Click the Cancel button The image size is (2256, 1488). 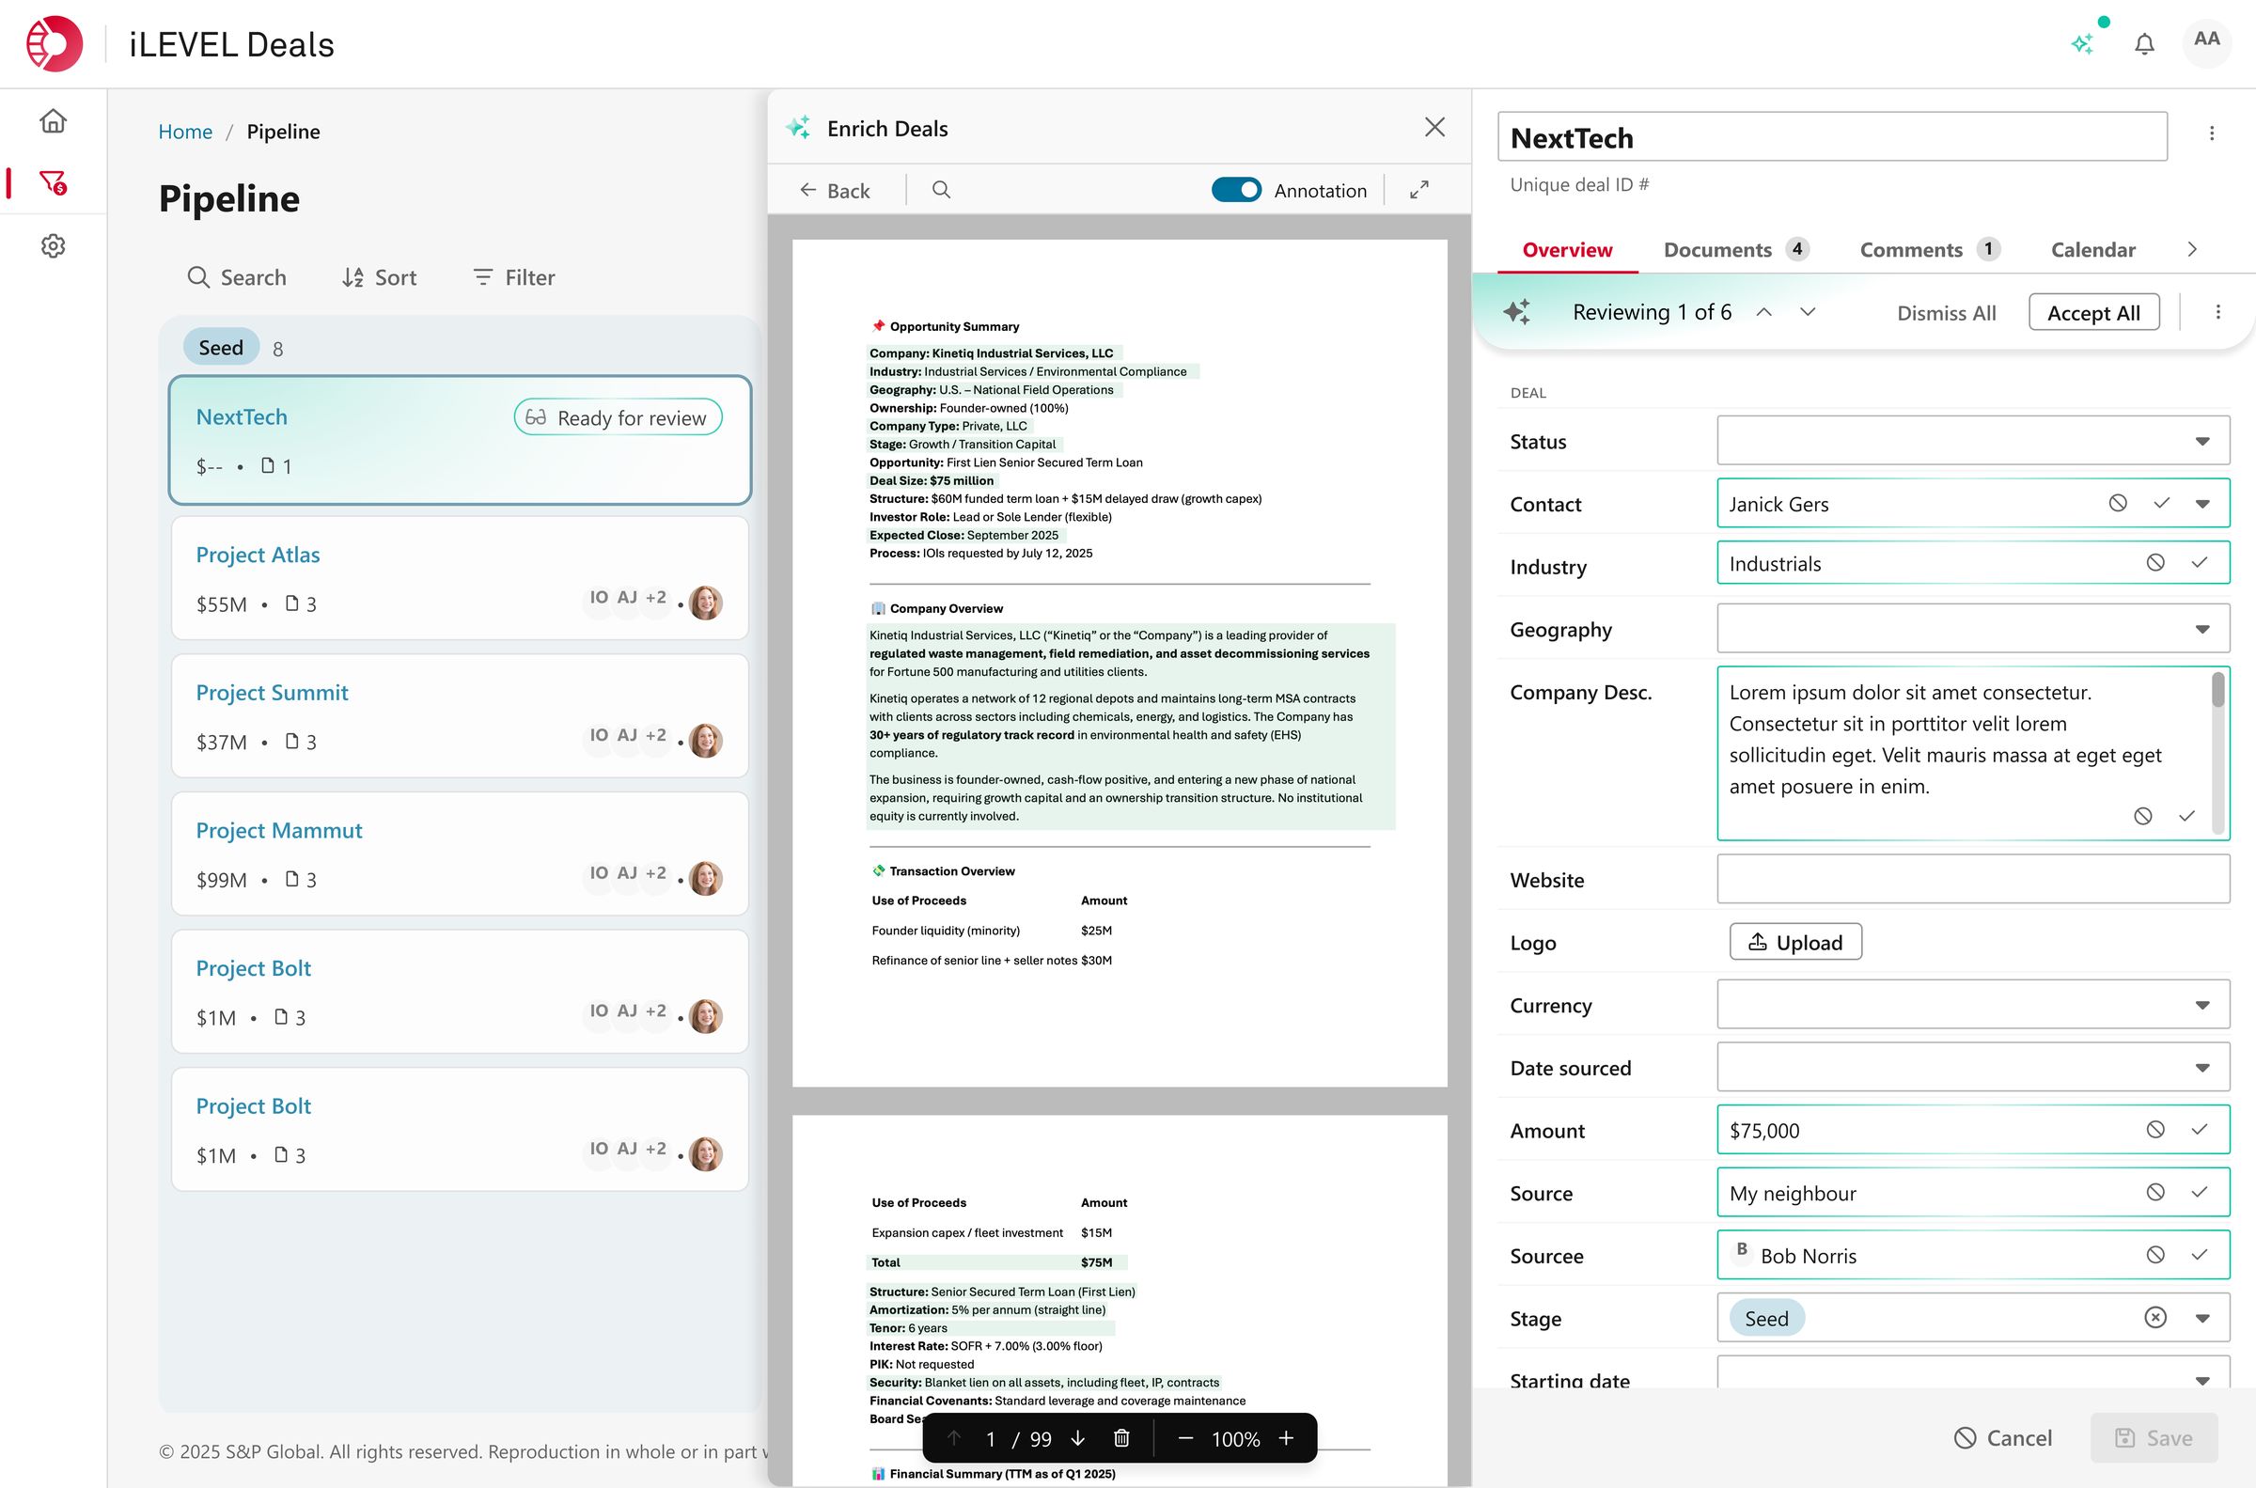click(2003, 1437)
